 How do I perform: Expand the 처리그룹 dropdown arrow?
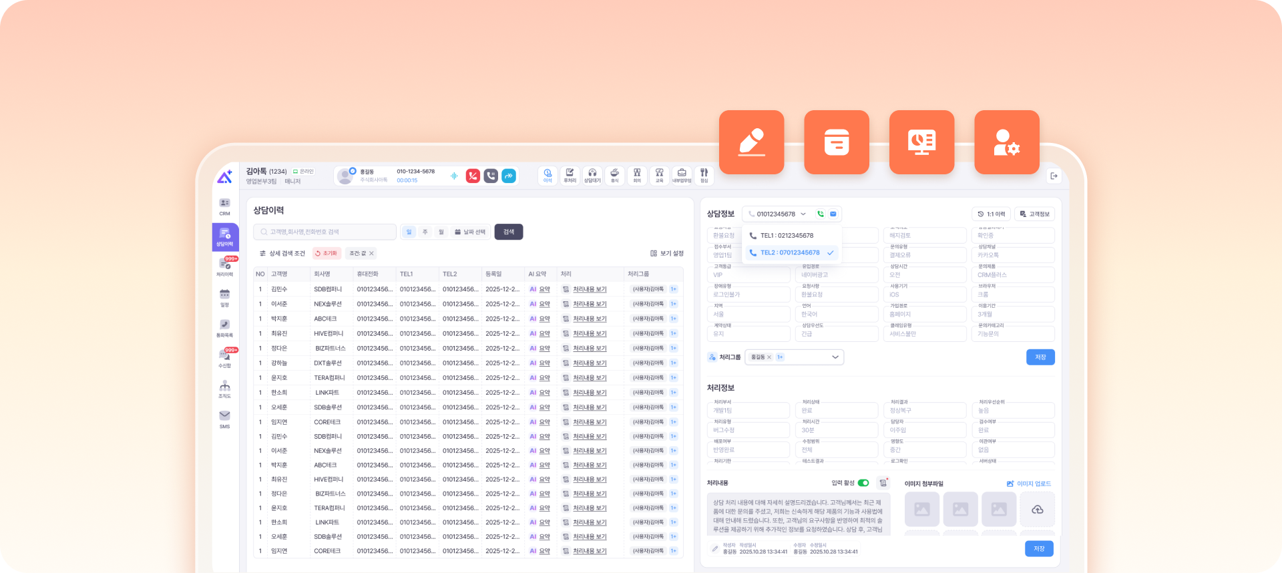[835, 357]
